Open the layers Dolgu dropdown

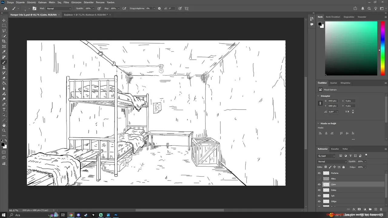click(x=365, y=167)
